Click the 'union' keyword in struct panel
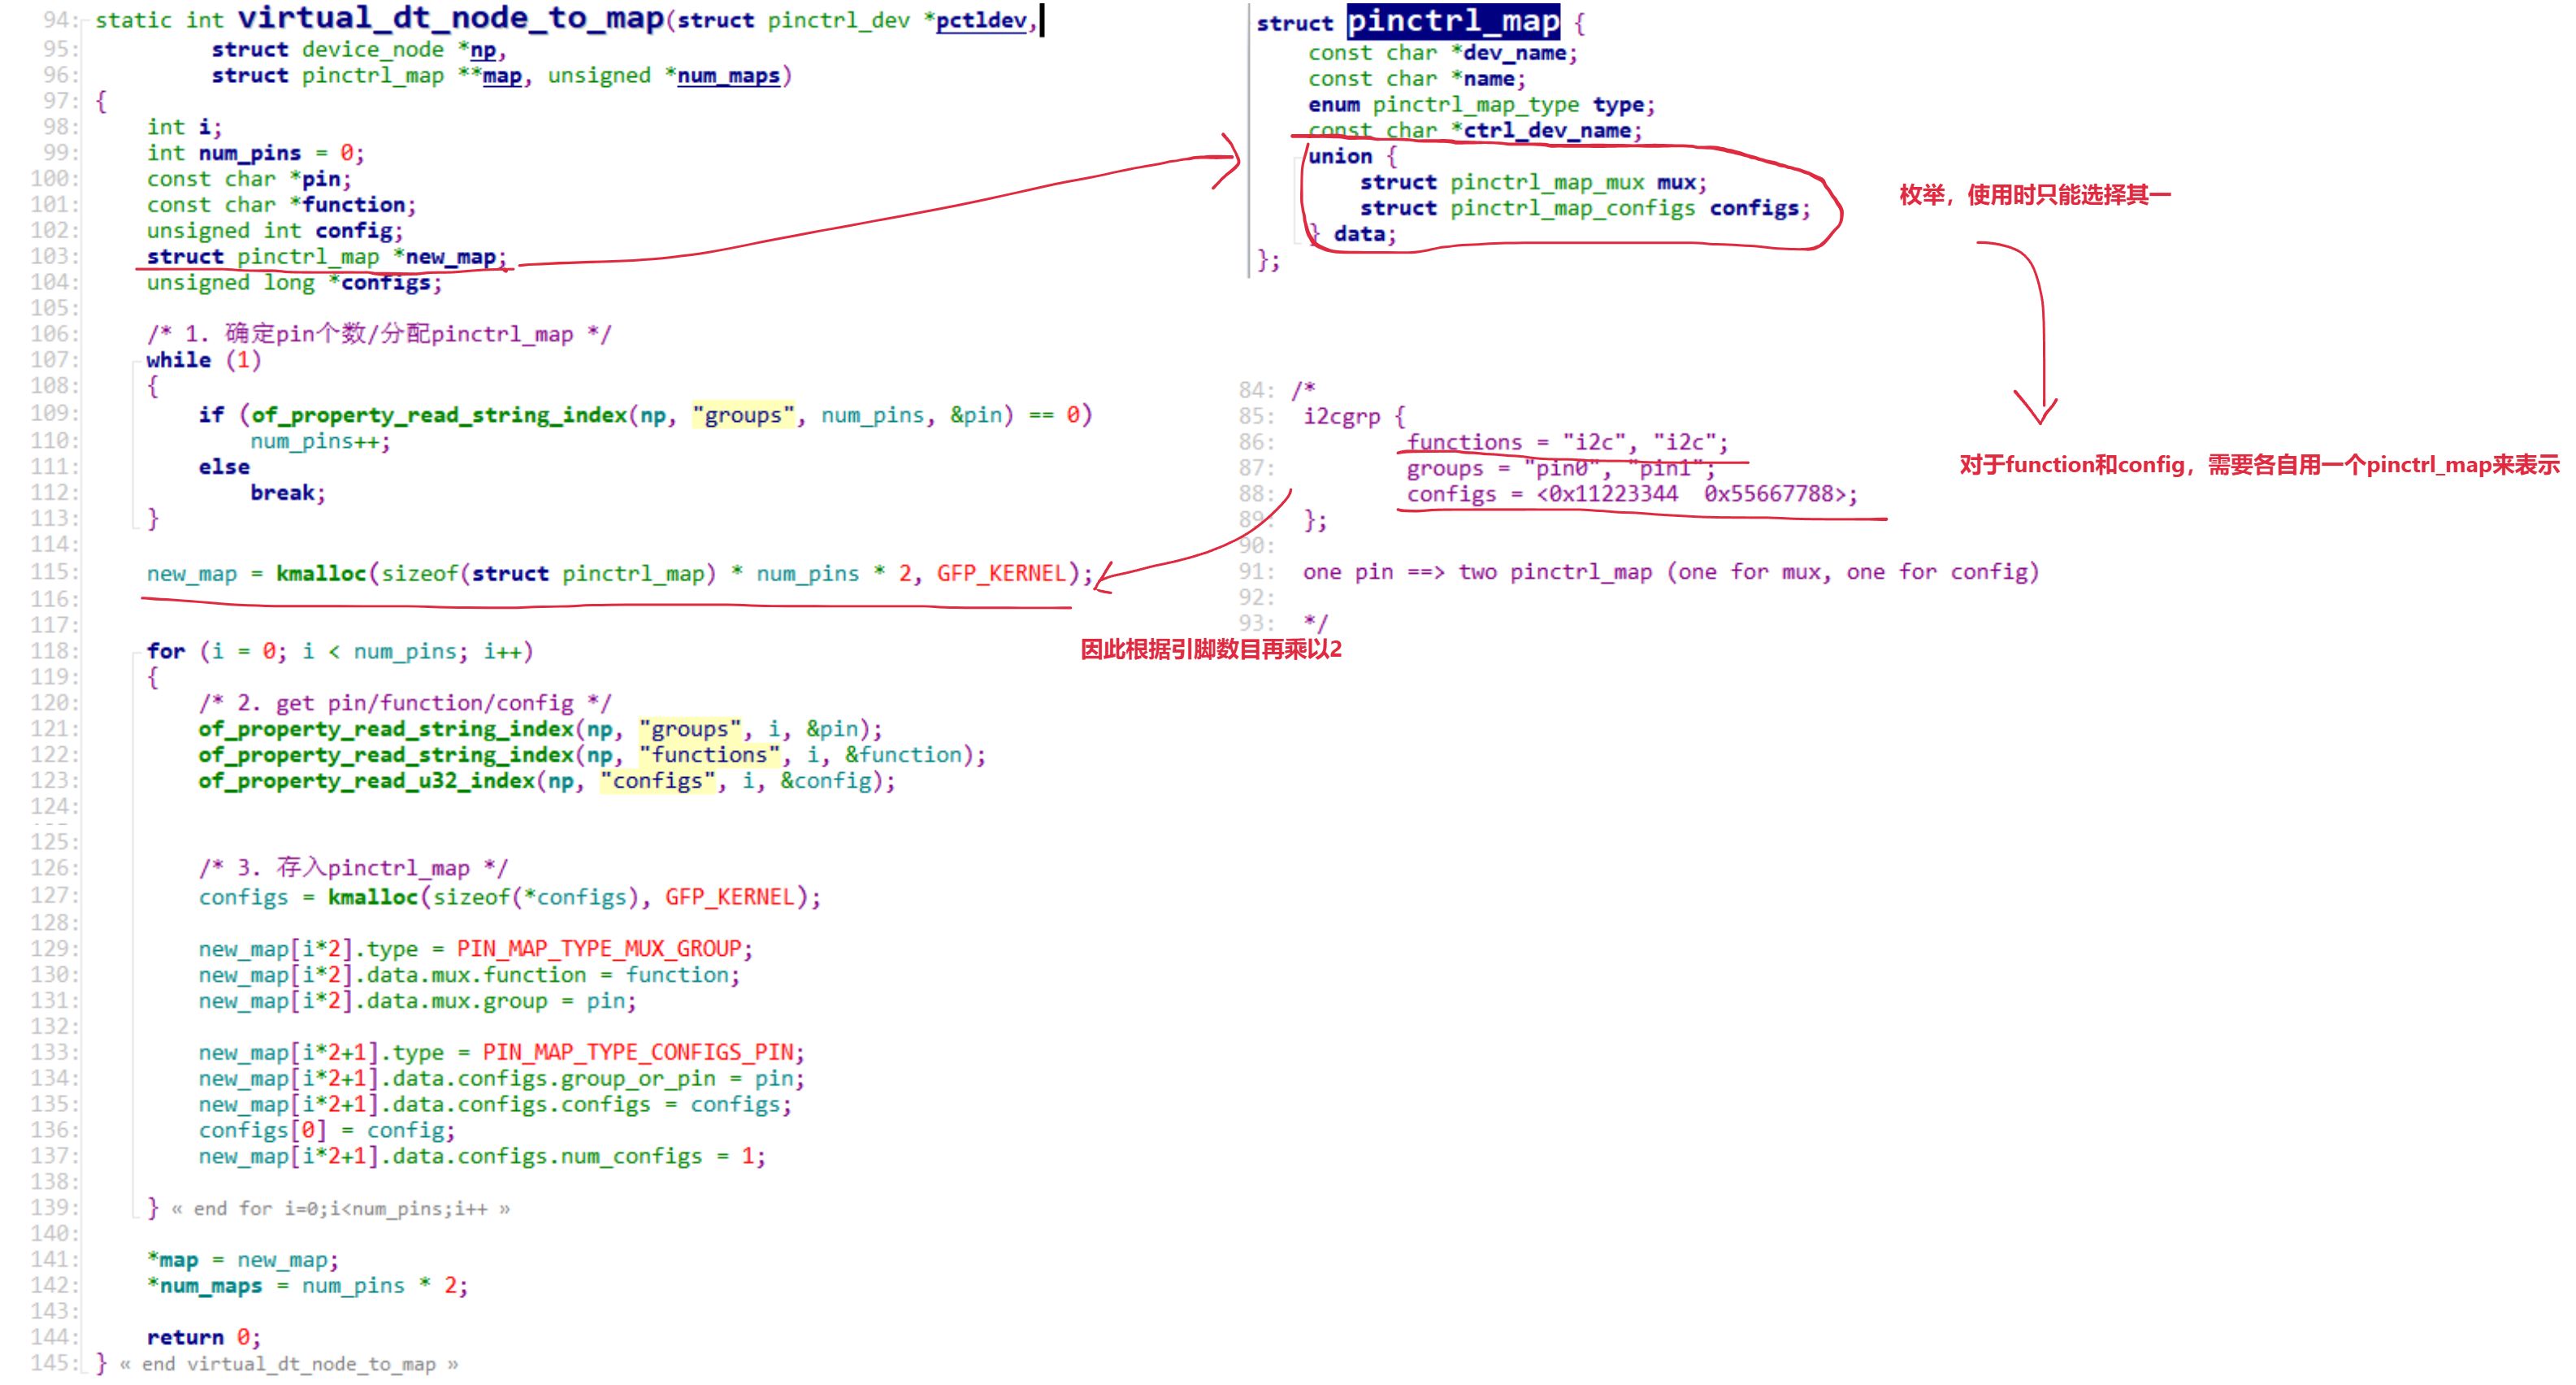 (x=1340, y=156)
